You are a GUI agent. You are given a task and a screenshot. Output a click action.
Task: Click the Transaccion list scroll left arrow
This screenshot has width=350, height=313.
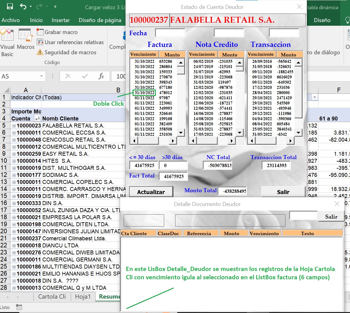point(252,141)
